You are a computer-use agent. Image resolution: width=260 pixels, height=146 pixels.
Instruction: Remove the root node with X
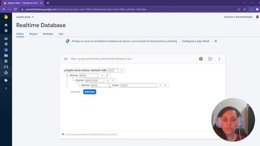pos(121,70)
